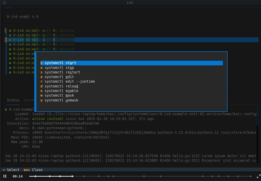Viewport: 261px width, 181px height.
Task: Click the esc Close footer hint
Action: (33, 170)
